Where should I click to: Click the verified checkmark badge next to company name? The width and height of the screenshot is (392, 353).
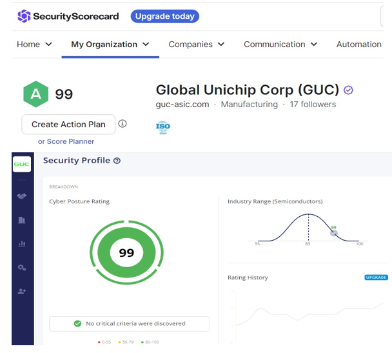349,90
